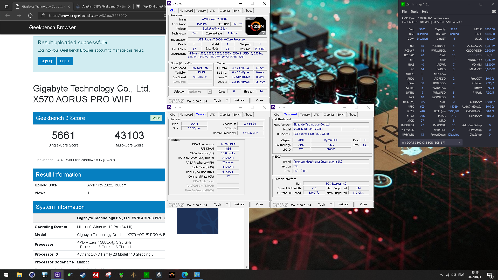Open the Edge tab actions icon
498x280 pixels.
pyautogui.click(x=6, y=6)
